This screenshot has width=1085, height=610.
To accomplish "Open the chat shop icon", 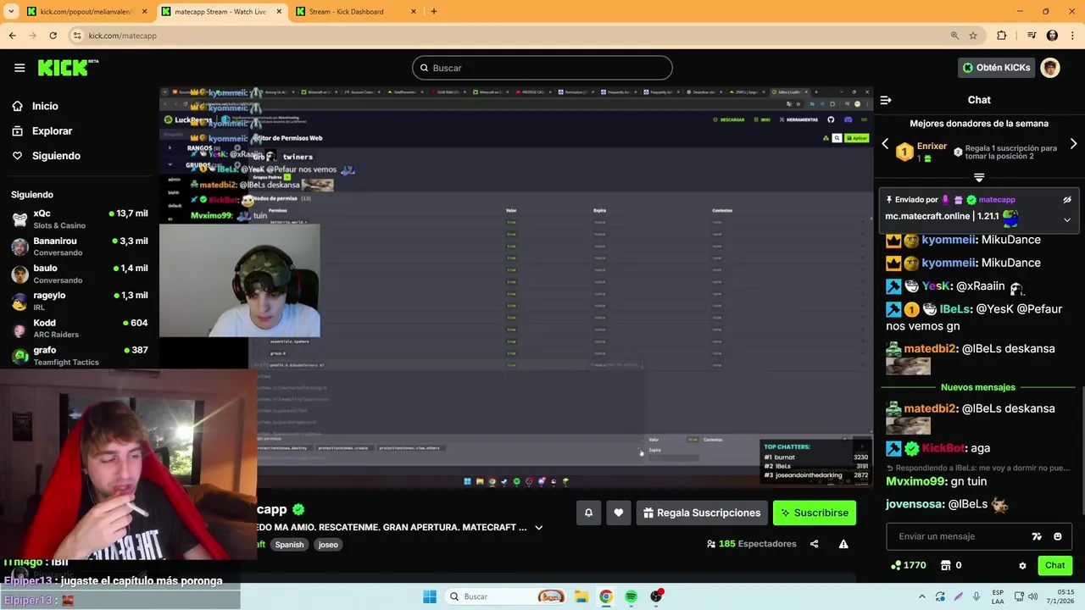I will (945, 565).
